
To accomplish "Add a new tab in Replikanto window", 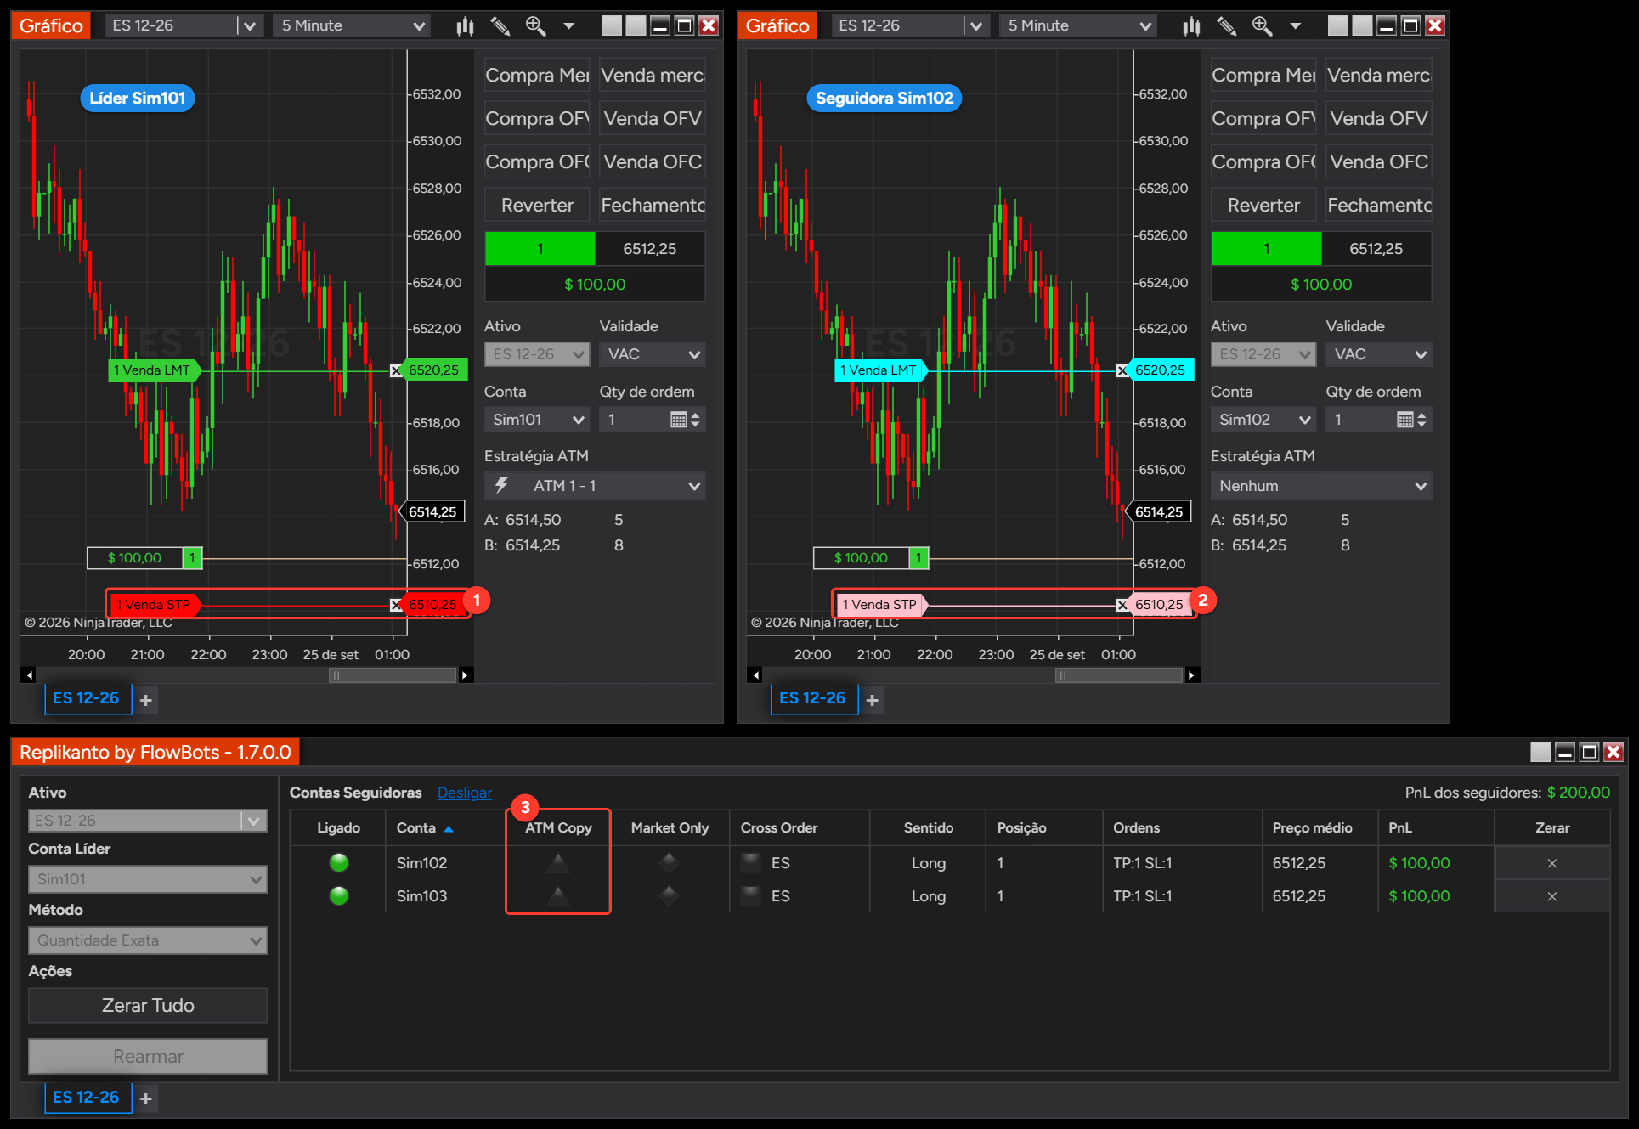I will pyautogui.click(x=146, y=1098).
